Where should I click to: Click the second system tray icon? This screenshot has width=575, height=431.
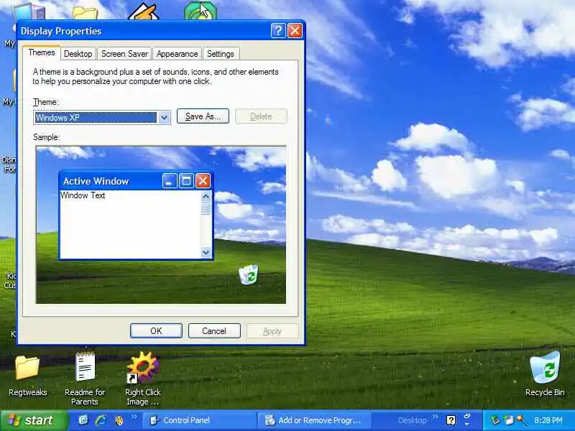(x=509, y=420)
